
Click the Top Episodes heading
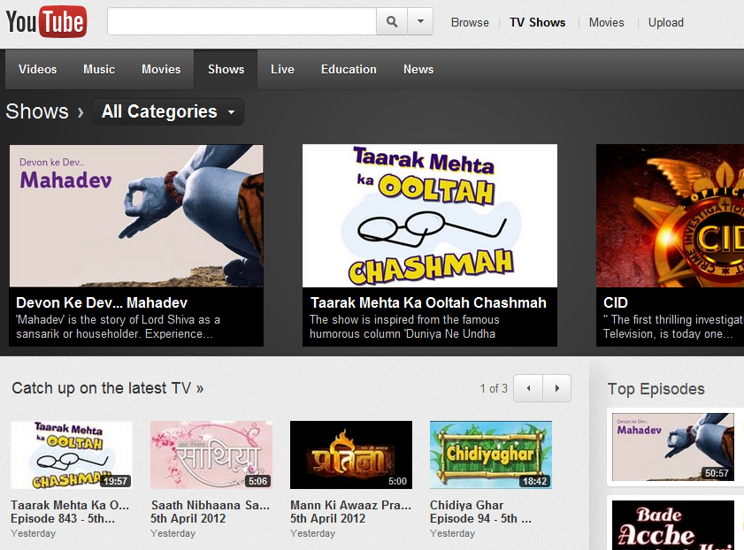coord(656,389)
